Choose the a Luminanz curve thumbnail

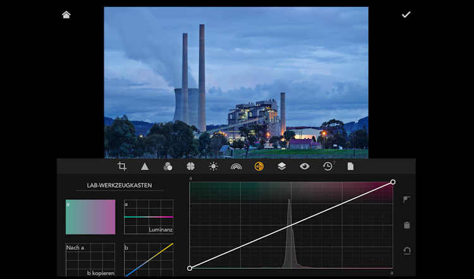(149, 217)
